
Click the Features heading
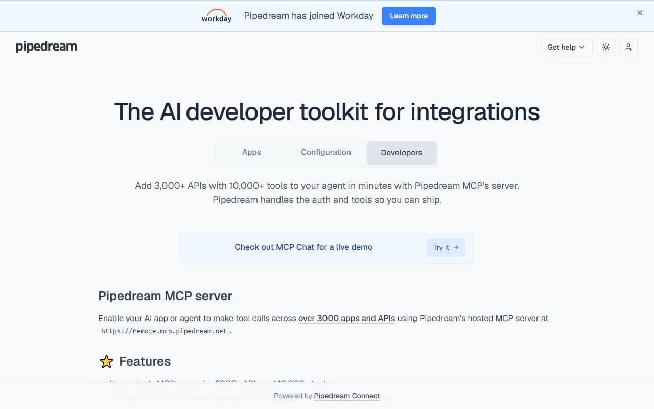coord(145,361)
